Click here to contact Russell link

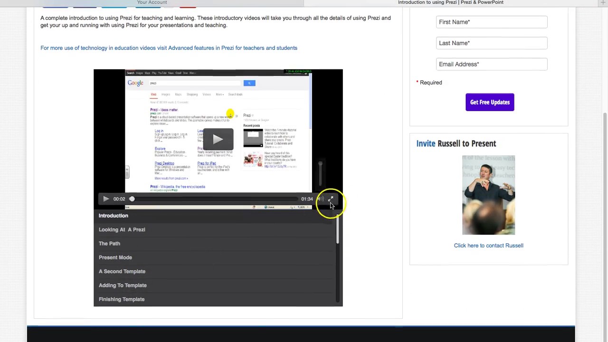tap(488, 246)
